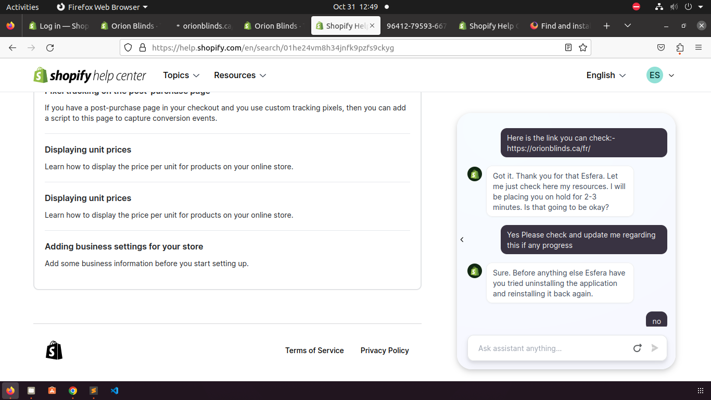This screenshot has width=711, height=400.
Task: Open Adding business settings for your store
Action: 124,246
